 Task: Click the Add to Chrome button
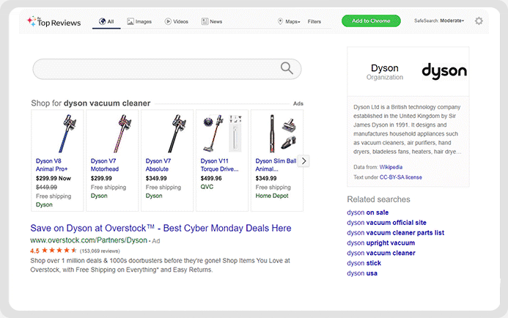tap(371, 21)
